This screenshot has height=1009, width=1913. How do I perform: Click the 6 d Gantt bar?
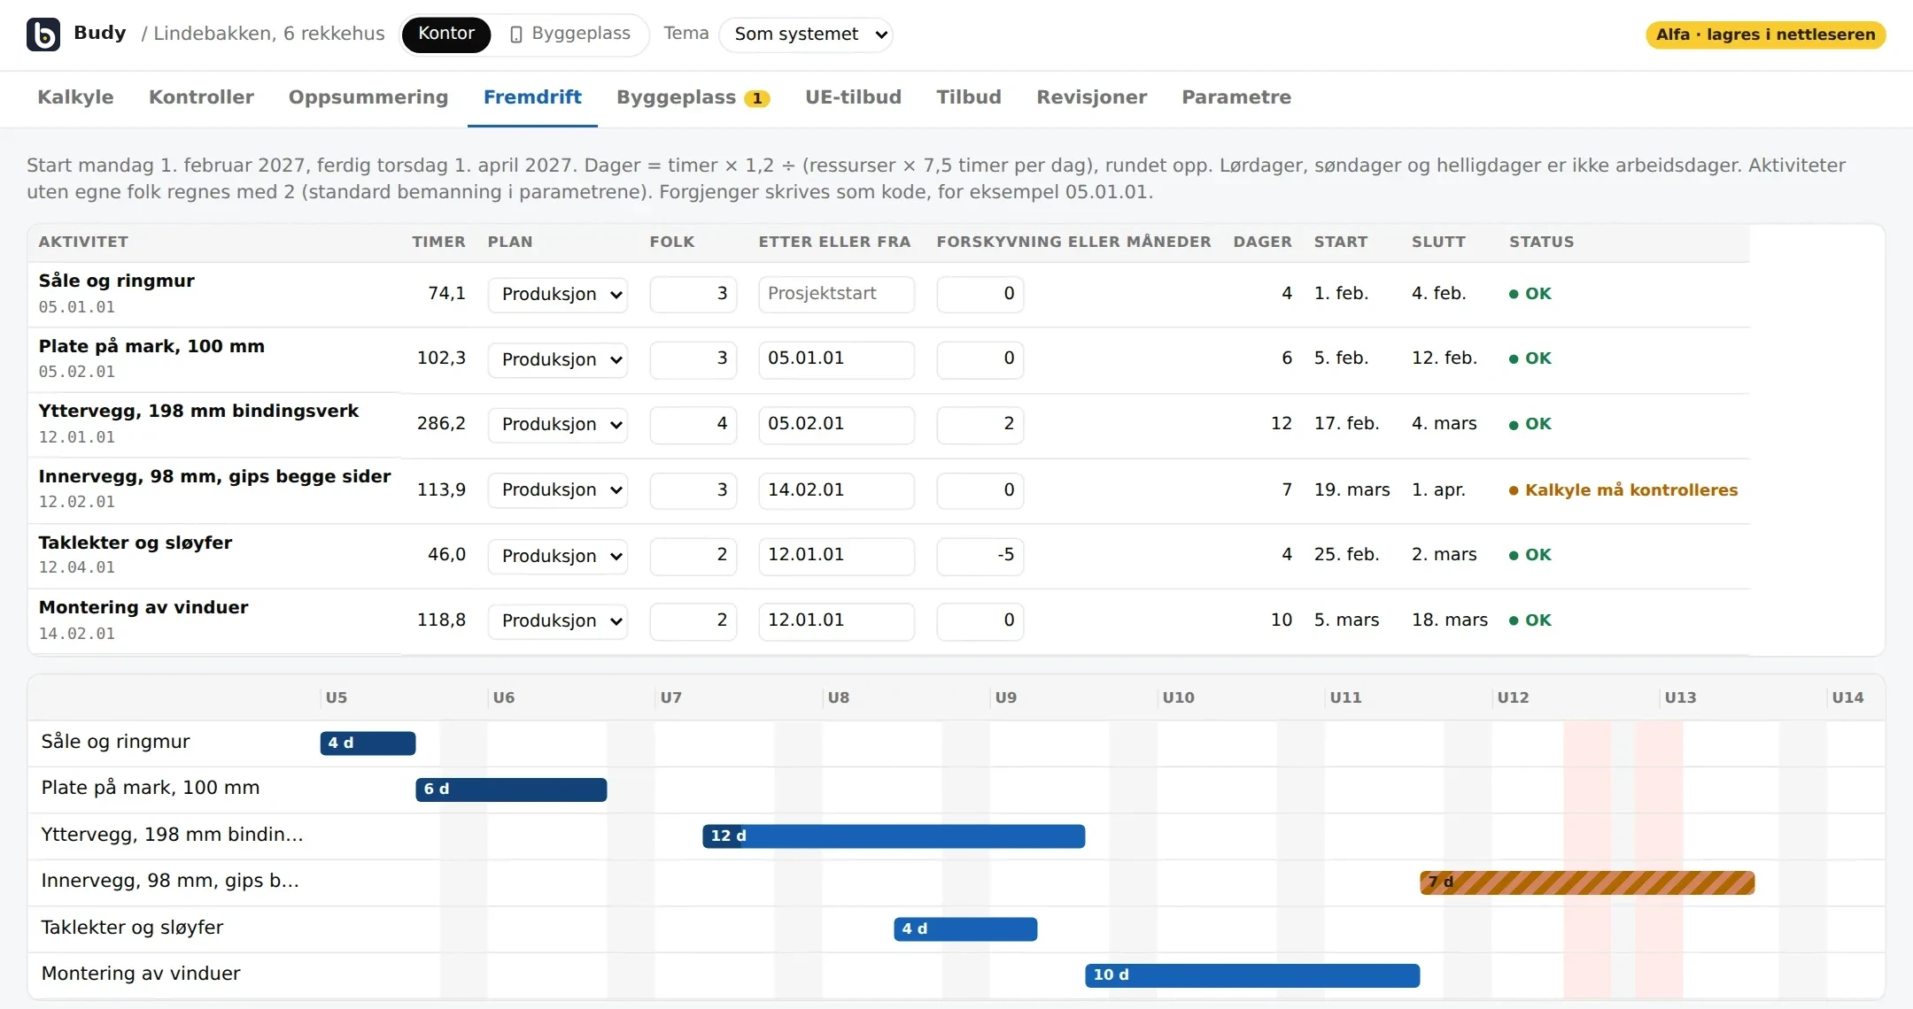[x=511, y=789]
